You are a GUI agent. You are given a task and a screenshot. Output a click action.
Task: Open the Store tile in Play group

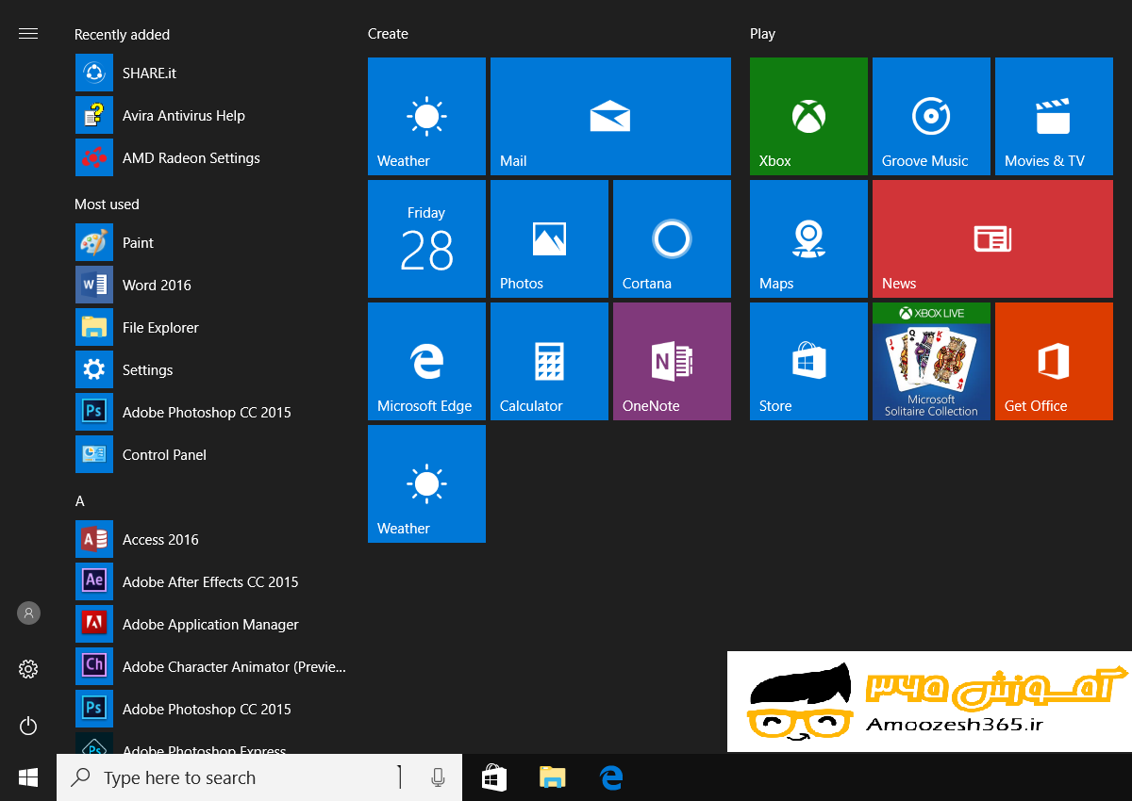(x=808, y=361)
